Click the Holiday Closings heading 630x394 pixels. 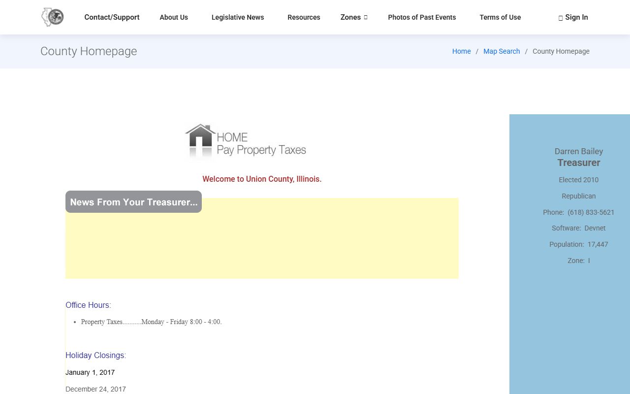click(95, 356)
